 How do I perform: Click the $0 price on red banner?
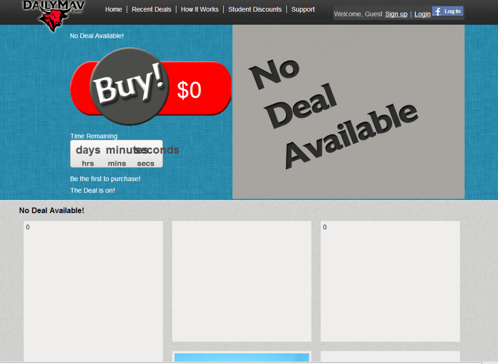[189, 91]
